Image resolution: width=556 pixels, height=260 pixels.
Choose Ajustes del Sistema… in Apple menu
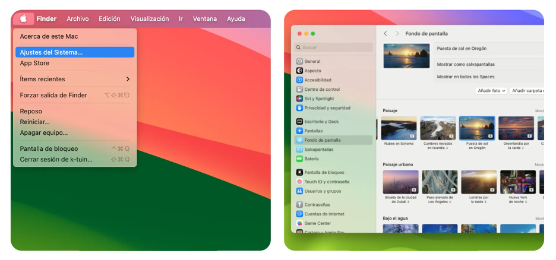tap(75, 52)
